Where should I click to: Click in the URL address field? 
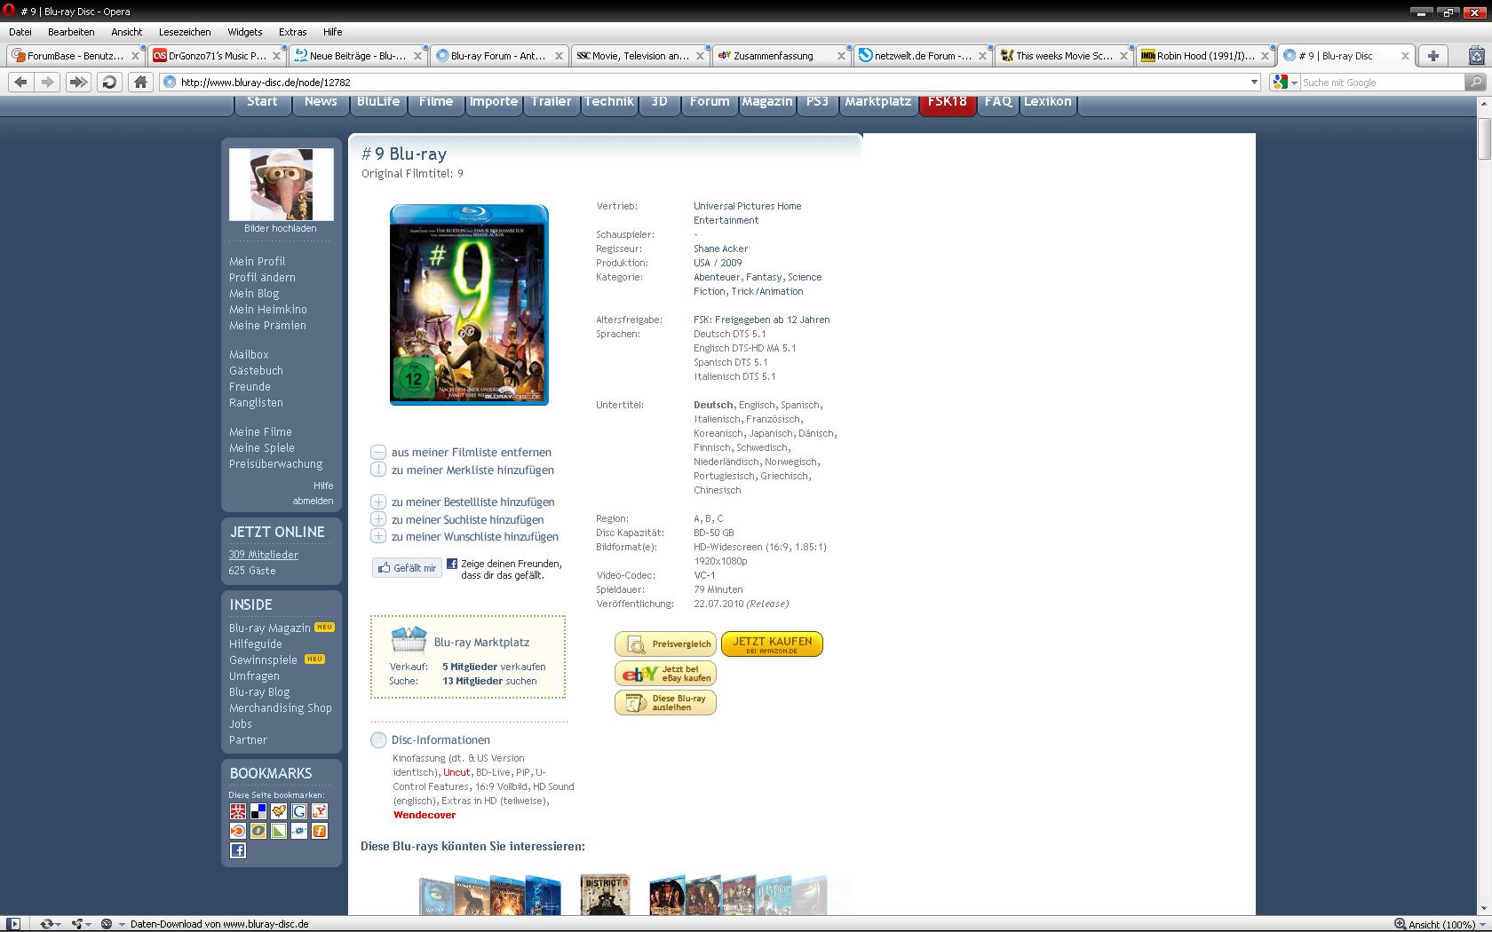click(x=710, y=82)
